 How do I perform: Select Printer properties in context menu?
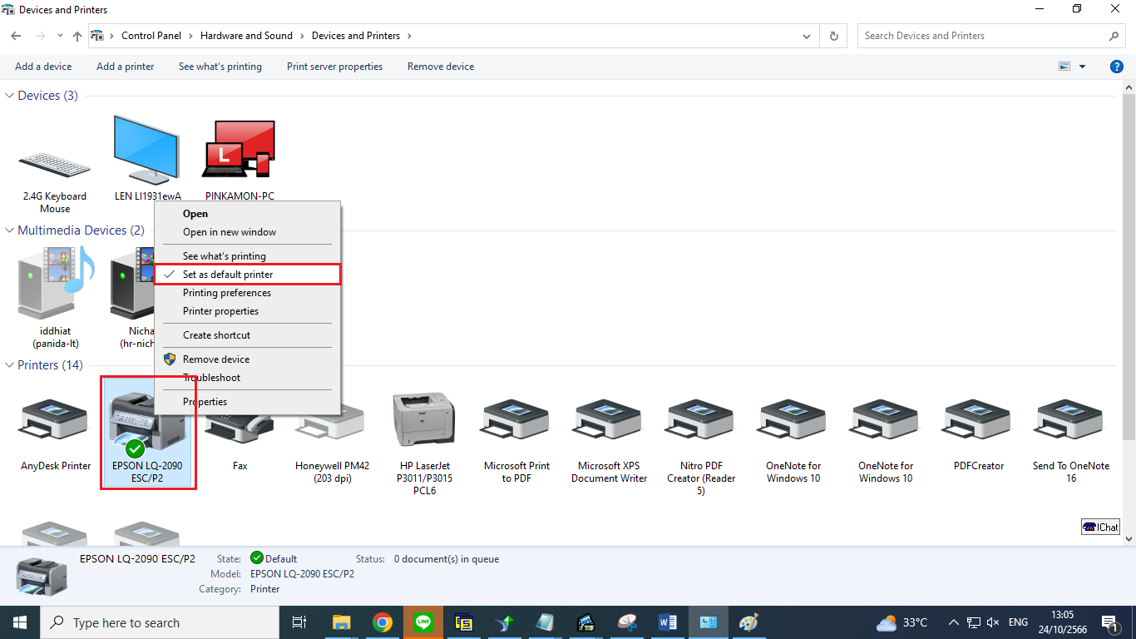(x=220, y=311)
